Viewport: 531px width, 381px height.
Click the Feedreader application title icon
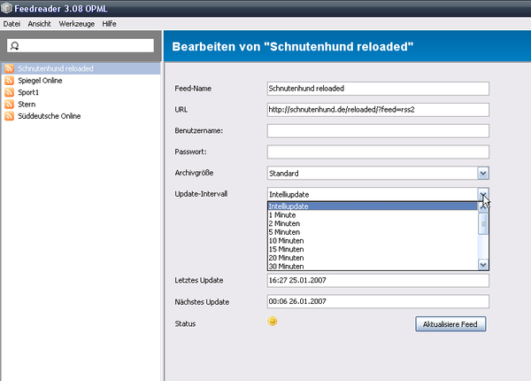(x=7, y=7)
